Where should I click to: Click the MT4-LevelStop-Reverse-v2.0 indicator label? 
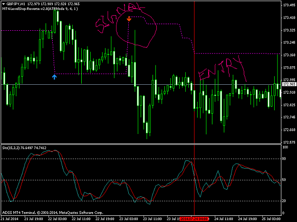pos(40,9)
